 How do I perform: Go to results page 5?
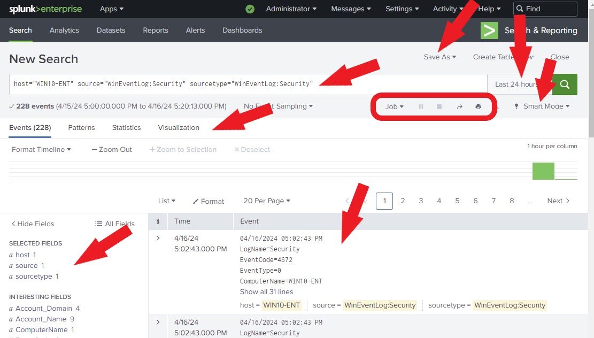click(457, 201)
